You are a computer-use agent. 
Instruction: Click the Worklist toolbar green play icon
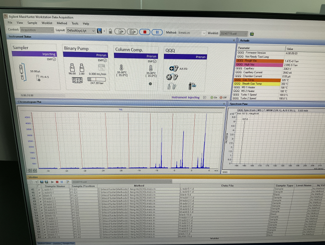(53, 182)
